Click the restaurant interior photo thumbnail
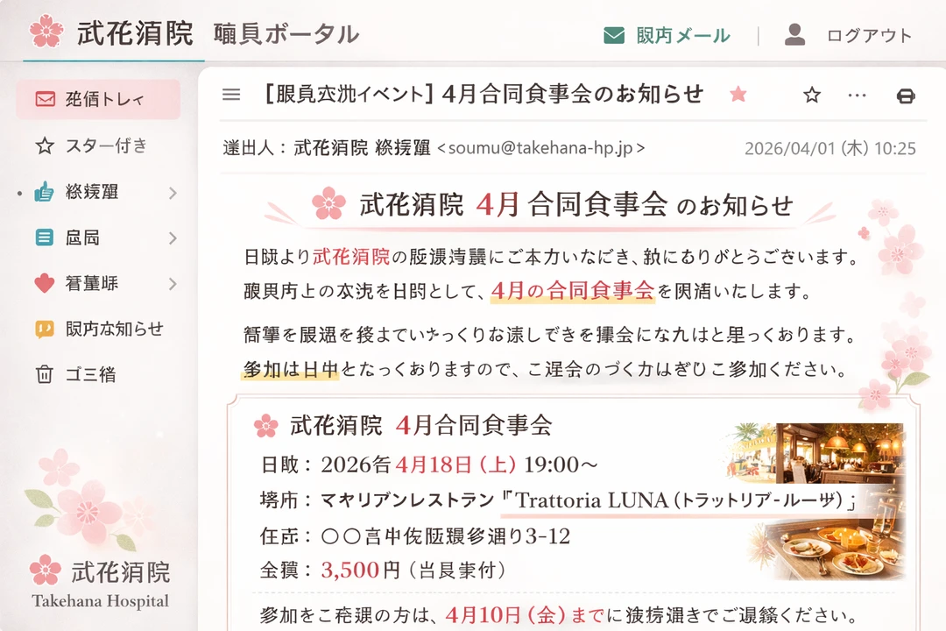Viewport: 946px width, 631px height. point(815,453)
